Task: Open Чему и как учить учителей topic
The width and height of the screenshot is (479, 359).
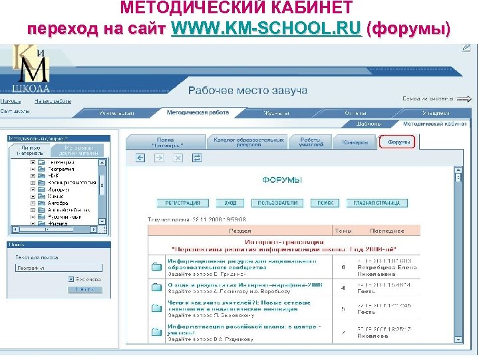Action: (x=239, y=306)
